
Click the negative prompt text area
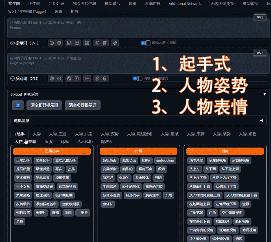[138, 63]
